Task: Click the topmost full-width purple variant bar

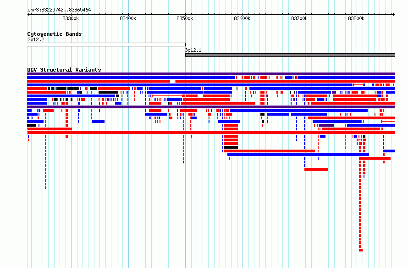Action: pos(211,74)
